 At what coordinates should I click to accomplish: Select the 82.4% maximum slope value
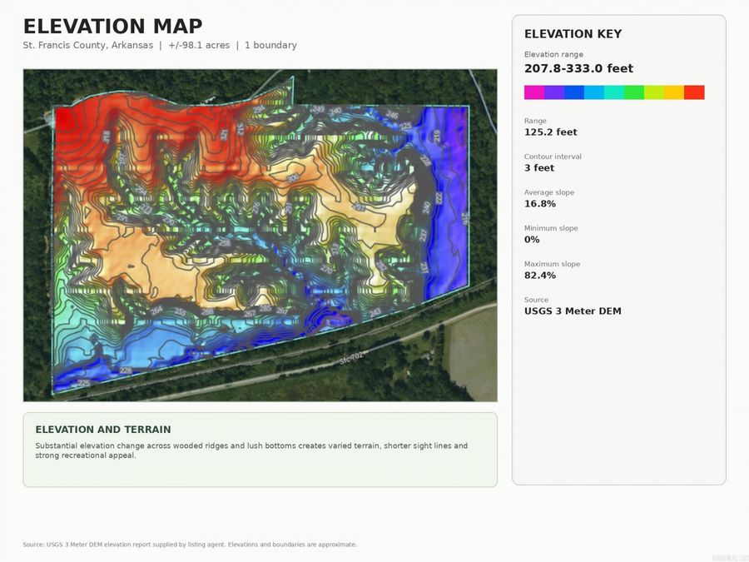(540, 276)
